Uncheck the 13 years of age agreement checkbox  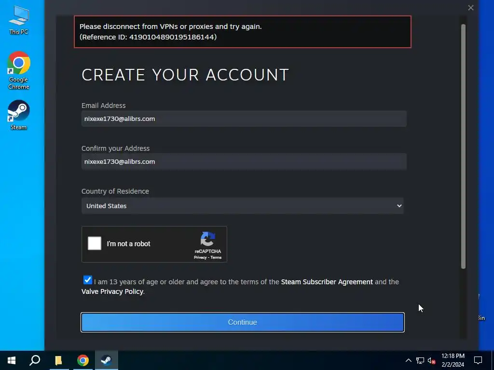(x=88, y=280)
